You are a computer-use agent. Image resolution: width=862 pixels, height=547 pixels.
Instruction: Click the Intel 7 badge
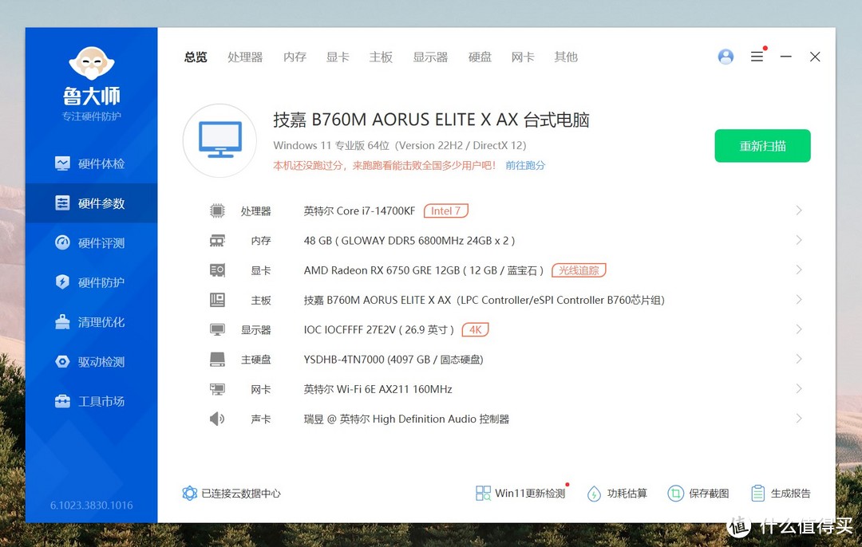tap(446, 211)
